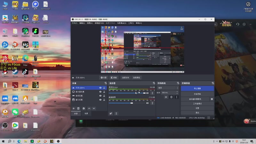Click 滤镜 filters button in source toolbar
Viewport: 256px width, 144px height.
coord(114,78)
